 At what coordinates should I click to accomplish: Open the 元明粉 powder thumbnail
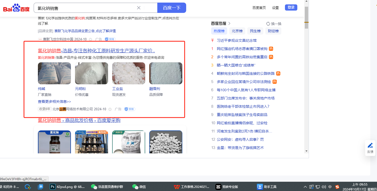pos(92,73)
